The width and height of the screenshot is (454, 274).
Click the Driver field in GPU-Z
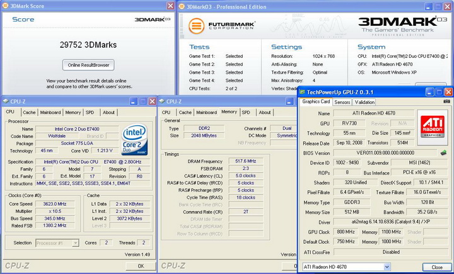coord(390,222)
